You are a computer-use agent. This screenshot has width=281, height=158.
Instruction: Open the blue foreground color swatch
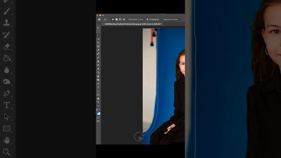pos(97,112)
